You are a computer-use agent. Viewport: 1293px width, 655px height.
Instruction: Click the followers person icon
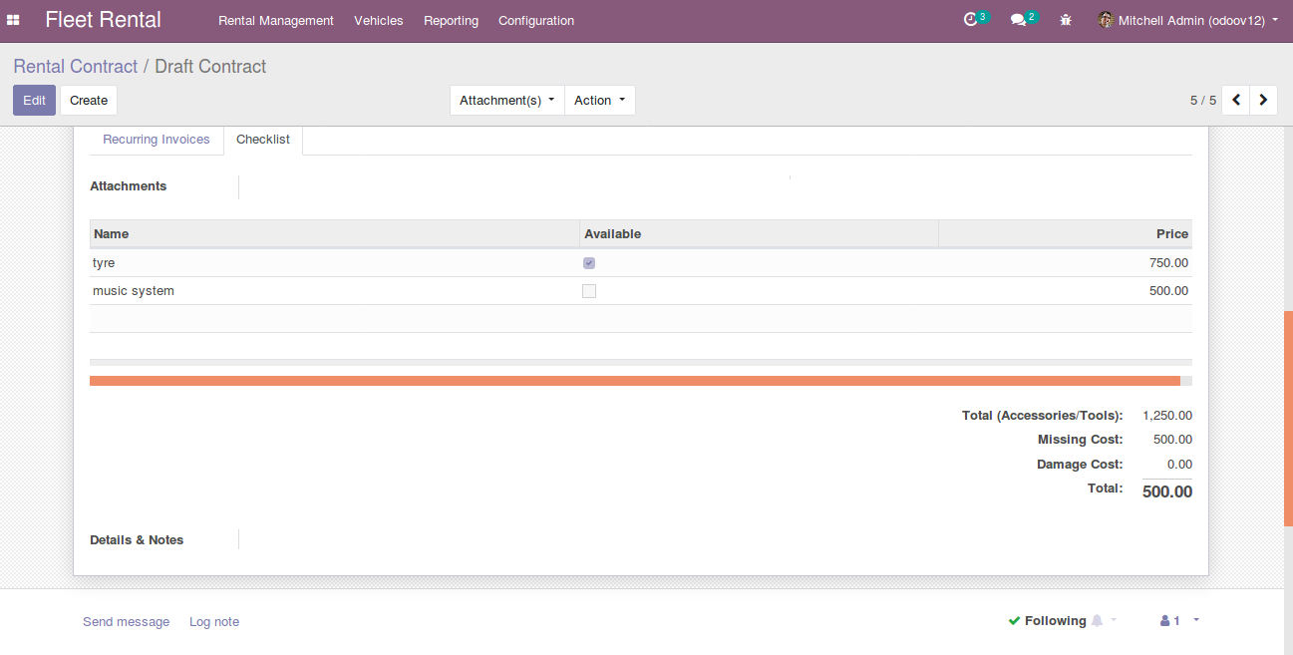pyautogui.click(x=1164, y=620)
